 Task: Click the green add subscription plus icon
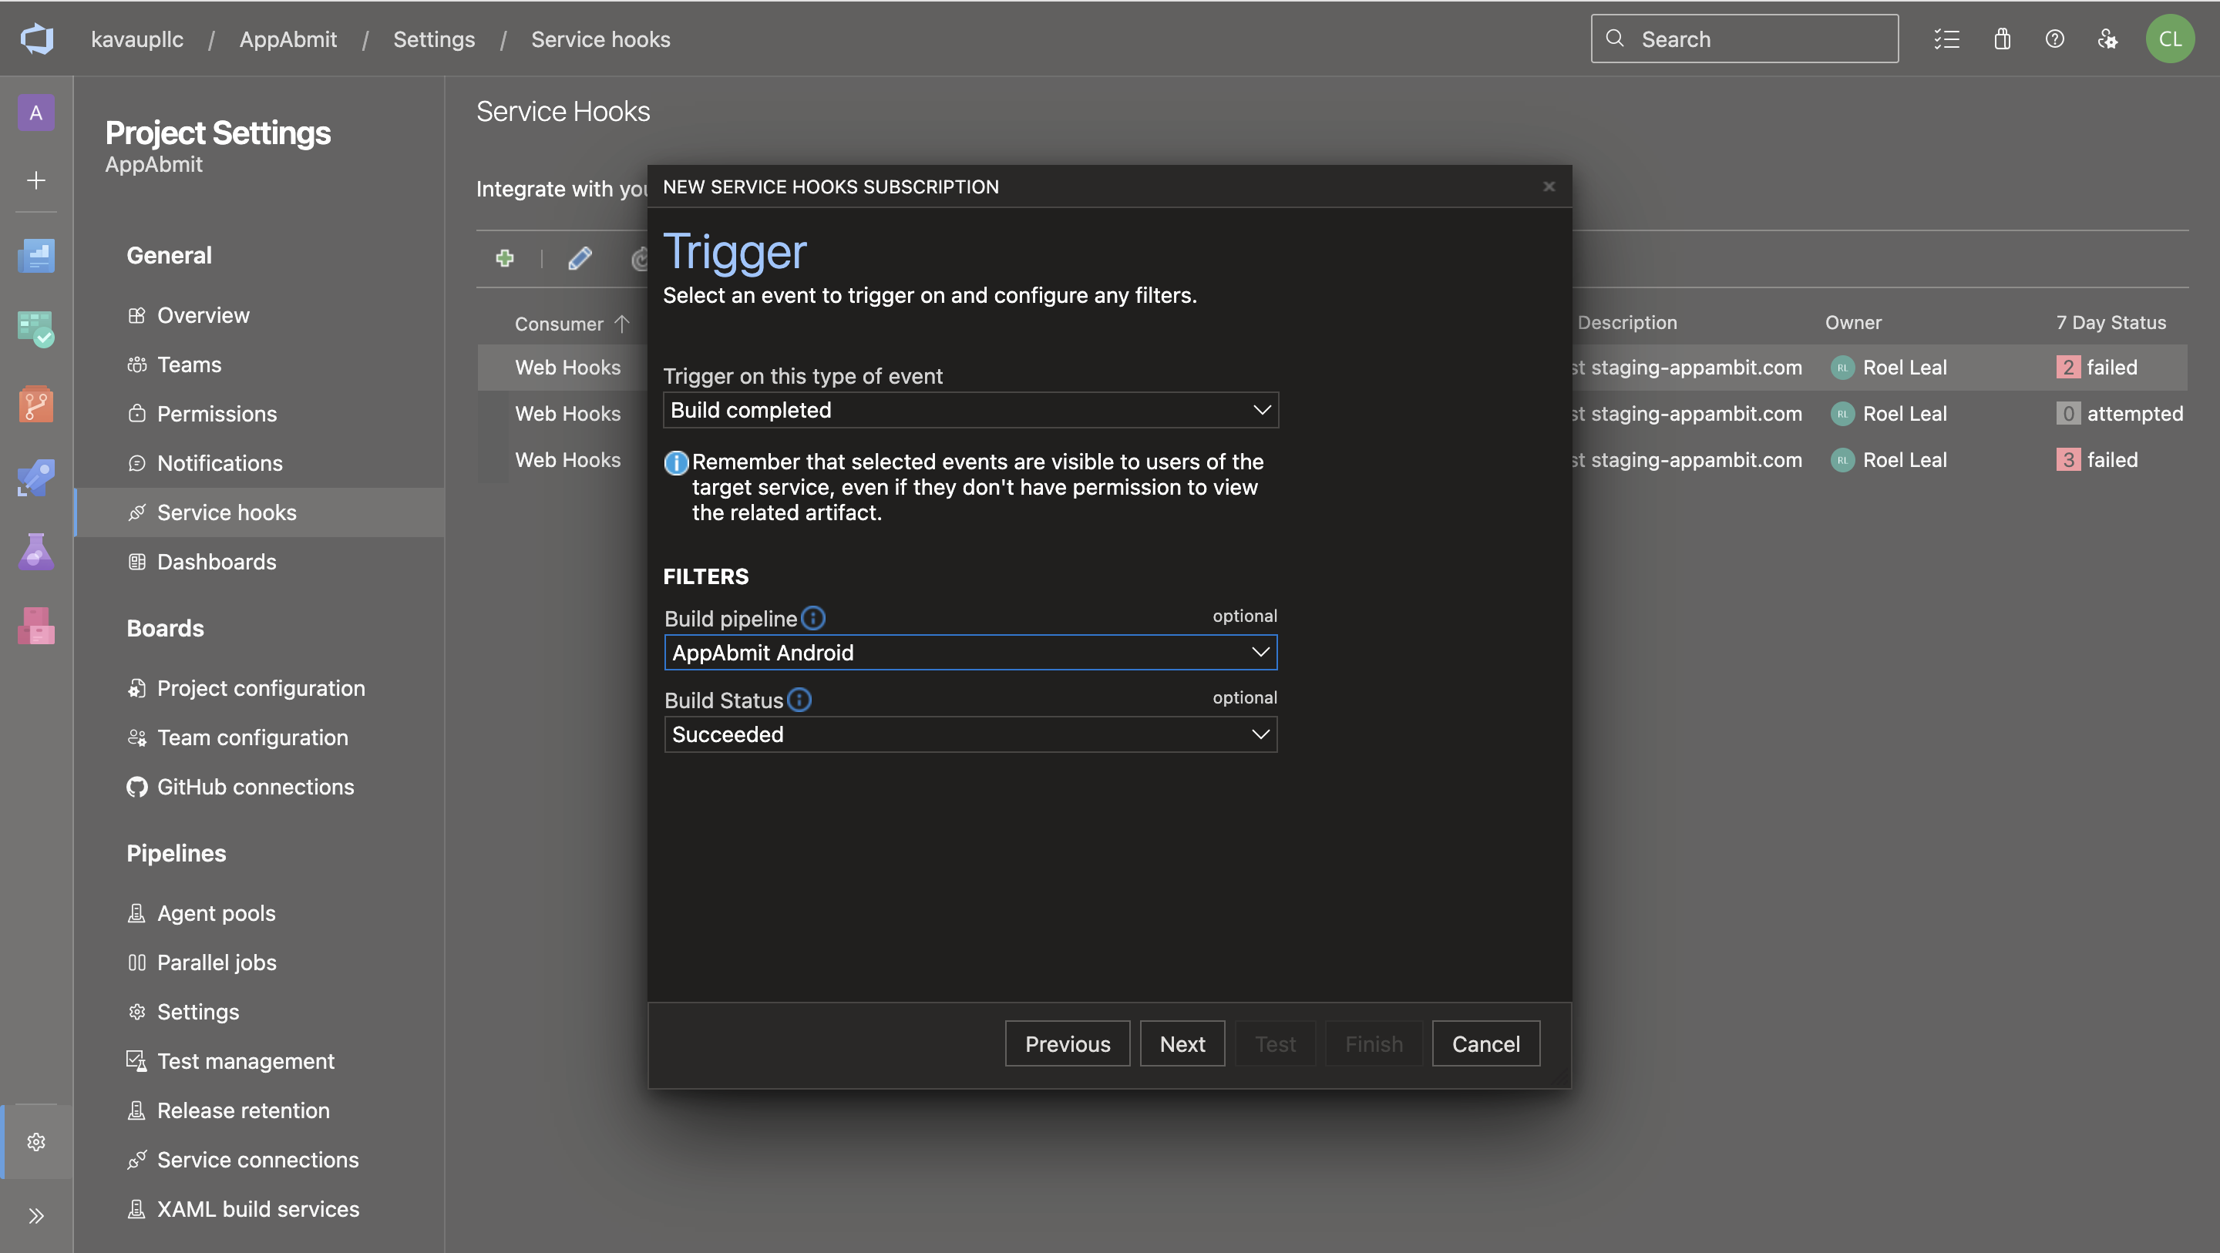click(x=505, y=257)
